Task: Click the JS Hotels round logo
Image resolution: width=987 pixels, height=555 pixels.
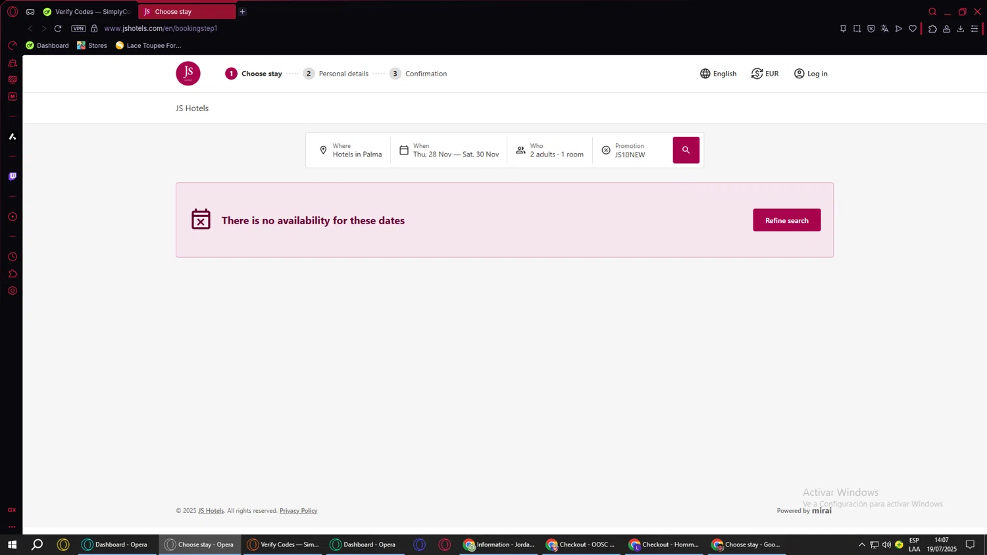Action: (188, 74)
